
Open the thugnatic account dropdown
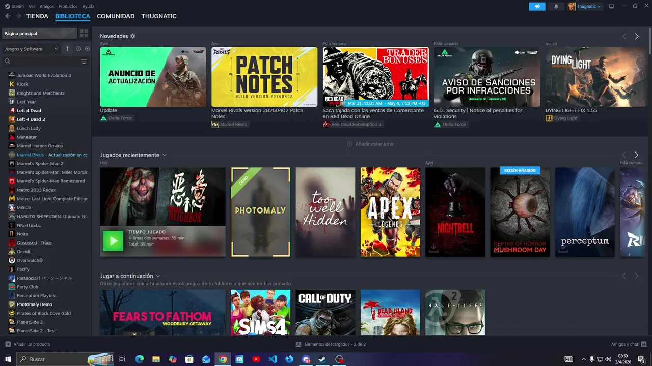pos(585,6)
